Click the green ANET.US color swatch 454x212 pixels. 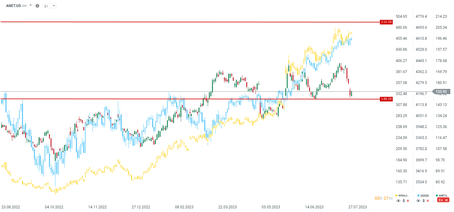coord(437,196)
